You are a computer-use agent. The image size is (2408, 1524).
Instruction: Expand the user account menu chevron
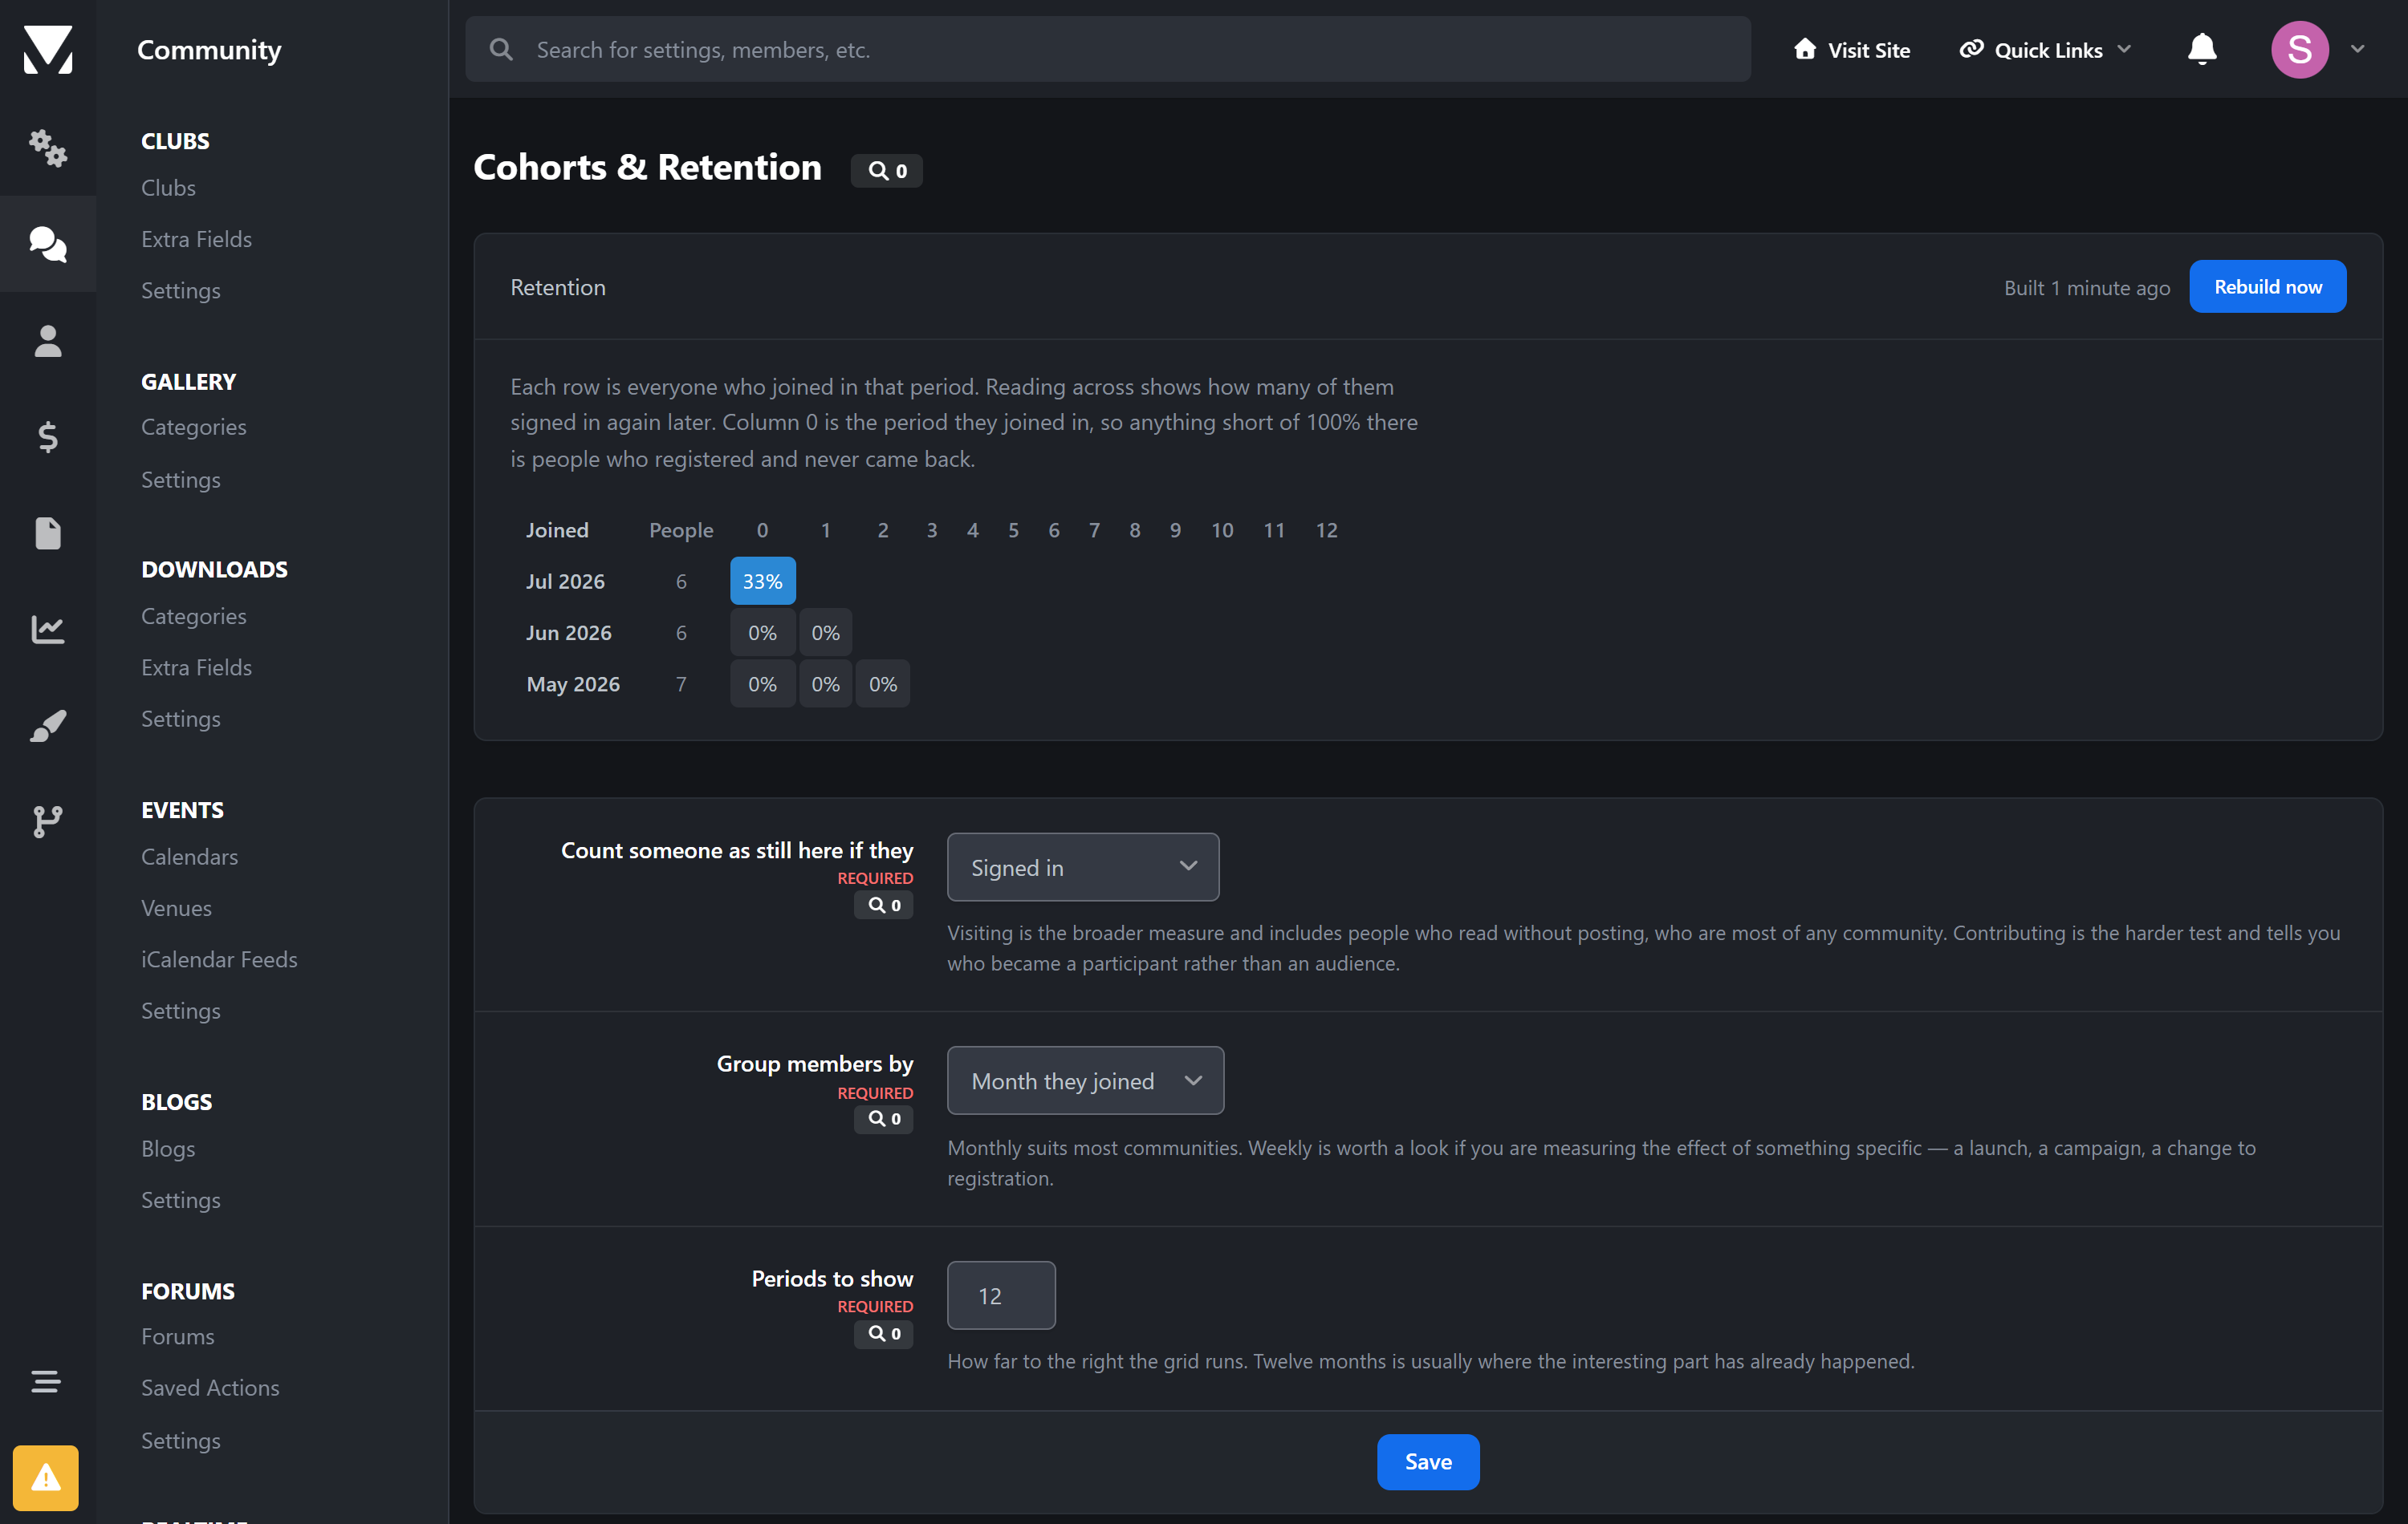pyautogui.click(x=2358, y=49)
